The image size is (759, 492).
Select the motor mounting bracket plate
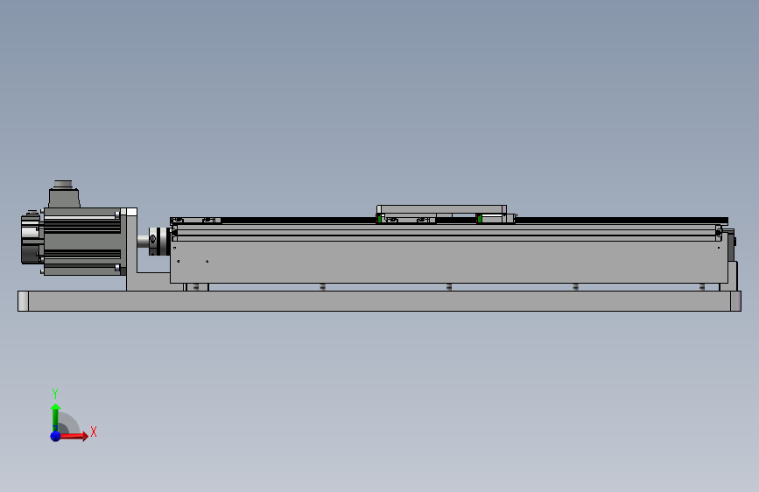tap(131, 250)
